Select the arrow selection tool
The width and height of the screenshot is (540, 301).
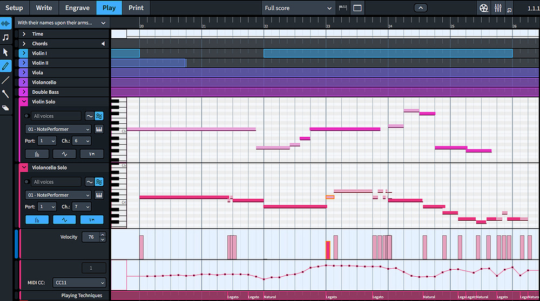pyautogui.click(x=6, y=52)
